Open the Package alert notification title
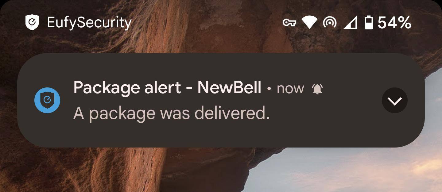442x192 pixels. (x=167, y=88)
